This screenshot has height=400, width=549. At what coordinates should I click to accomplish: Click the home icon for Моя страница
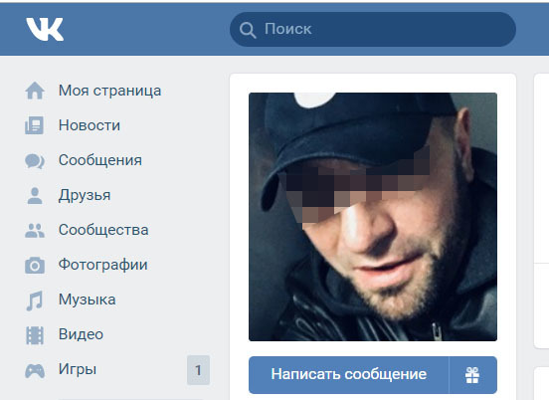pyautogui.click(x=35, y=91)
